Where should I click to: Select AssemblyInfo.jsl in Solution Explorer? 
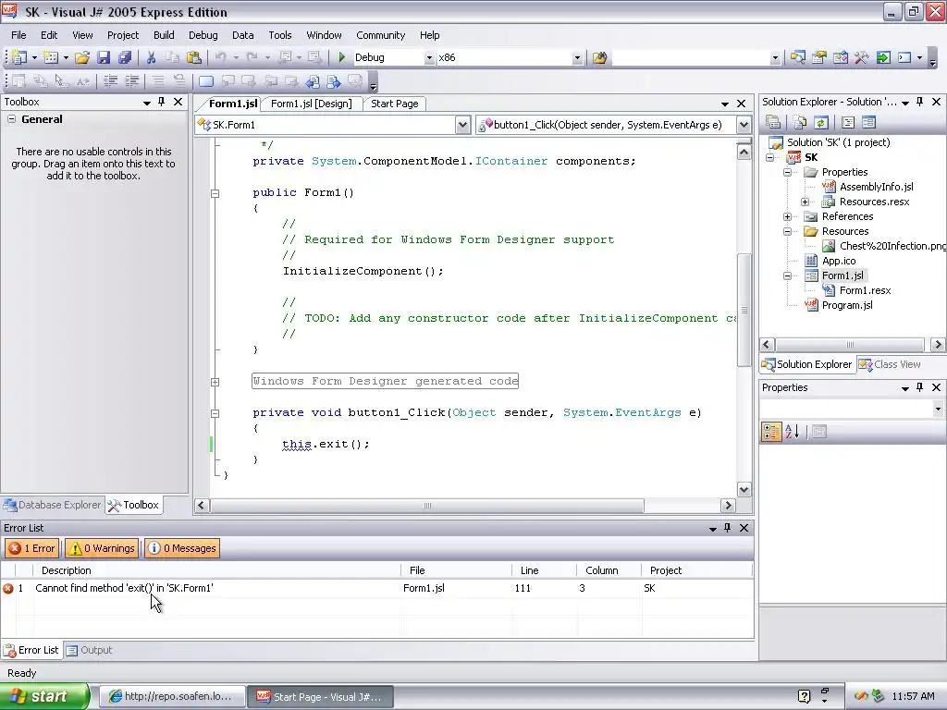click(x=876, y=187)
